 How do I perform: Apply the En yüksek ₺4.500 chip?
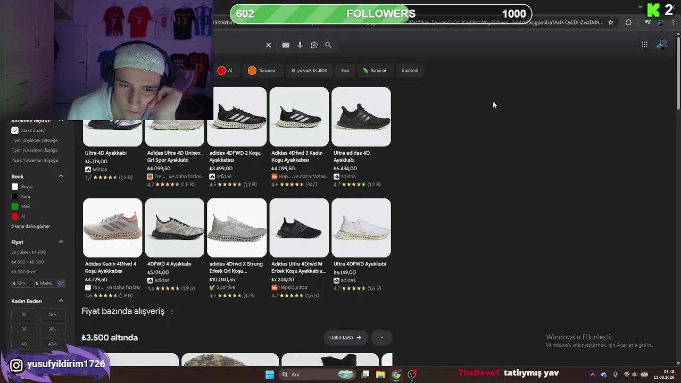[309, 70]
